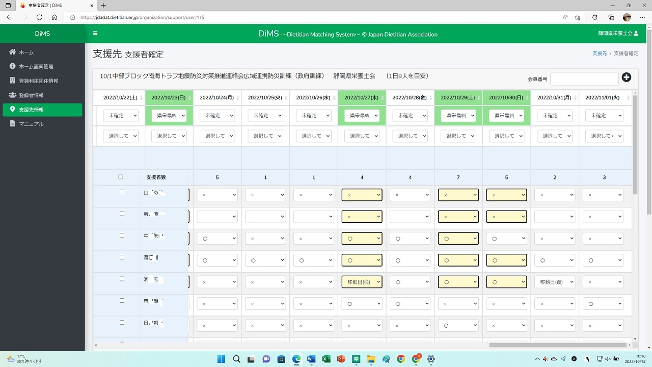
Task: Check the checkbox in the first supporter row
Action: 122,192
